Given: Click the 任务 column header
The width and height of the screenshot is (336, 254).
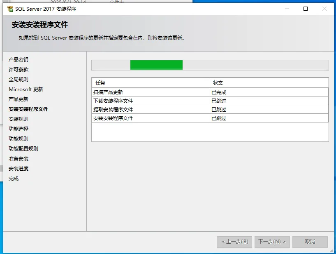Looking at the screenshot, I should pos(151,83).
